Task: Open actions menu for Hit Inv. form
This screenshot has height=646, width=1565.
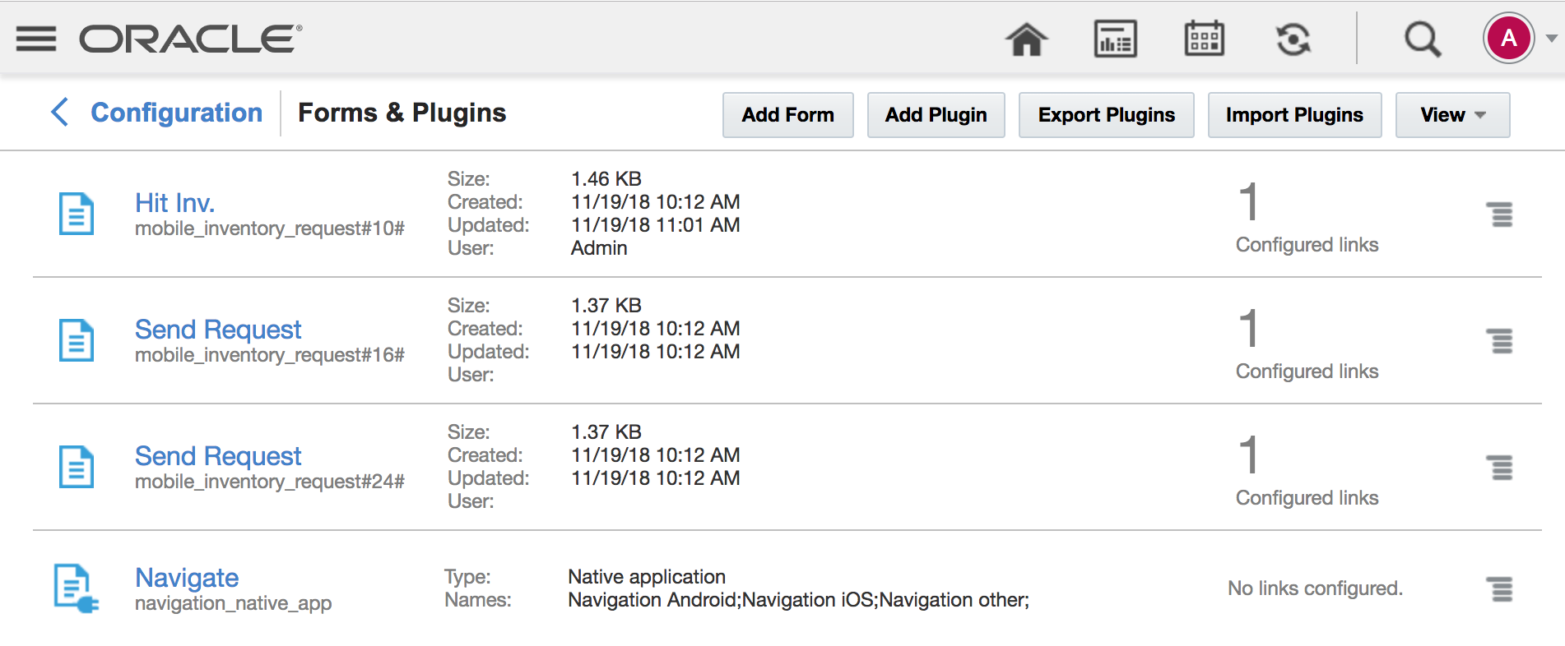Action: (x=1501, y=215)
